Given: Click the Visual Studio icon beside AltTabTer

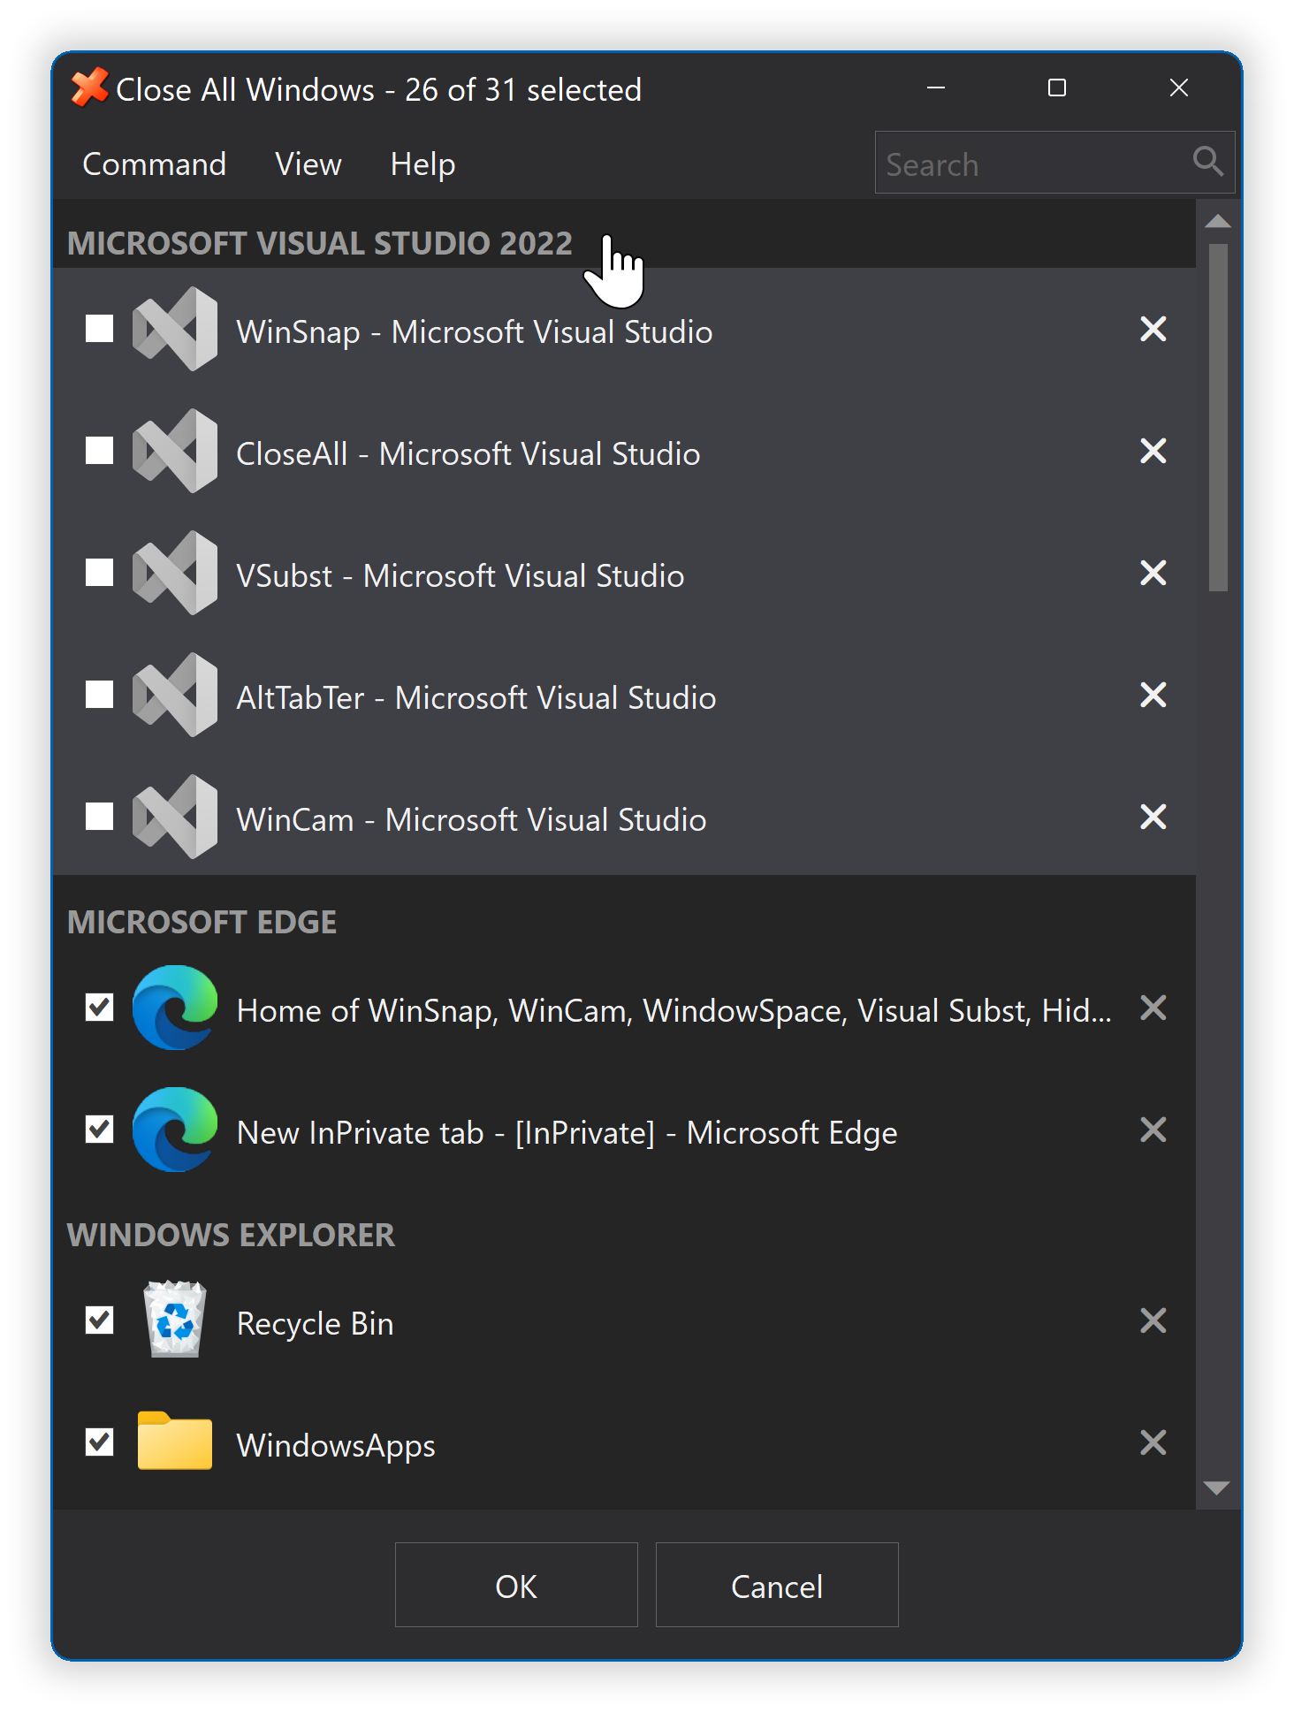Looking at the screenshot, I should [175, 696].
